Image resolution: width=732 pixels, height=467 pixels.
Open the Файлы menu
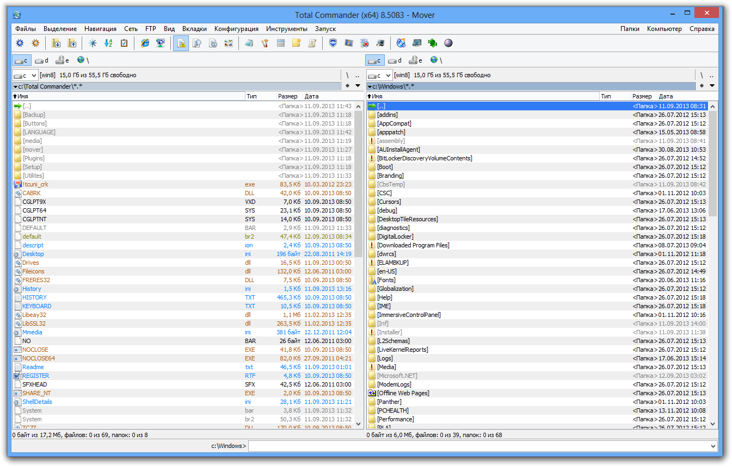[26, 29]
